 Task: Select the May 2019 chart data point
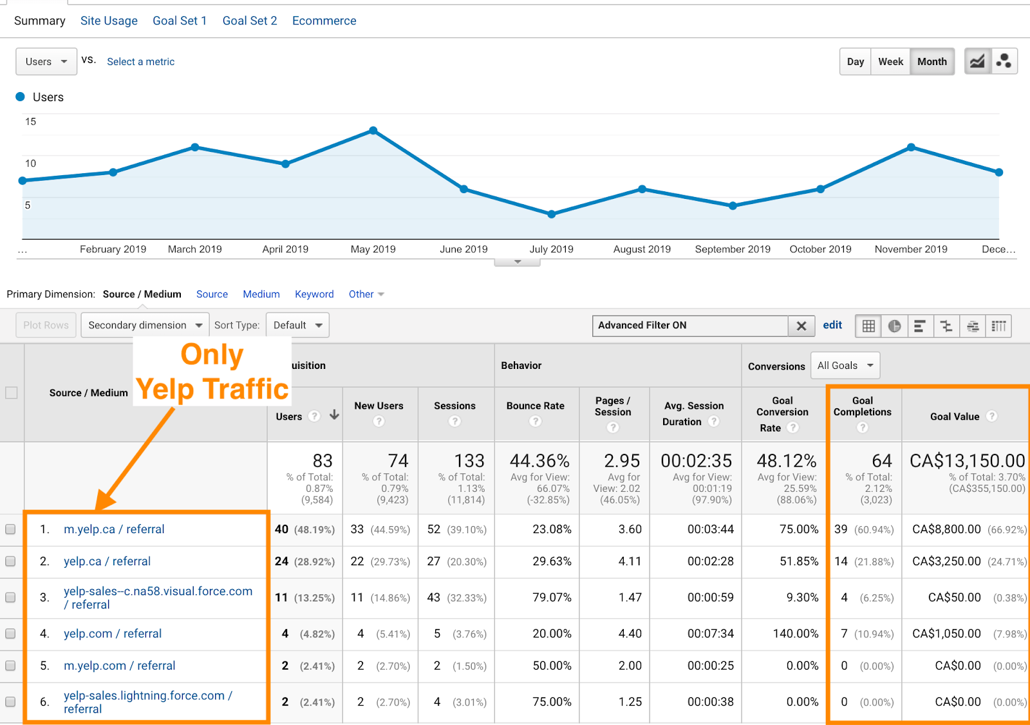coord(373,131)
